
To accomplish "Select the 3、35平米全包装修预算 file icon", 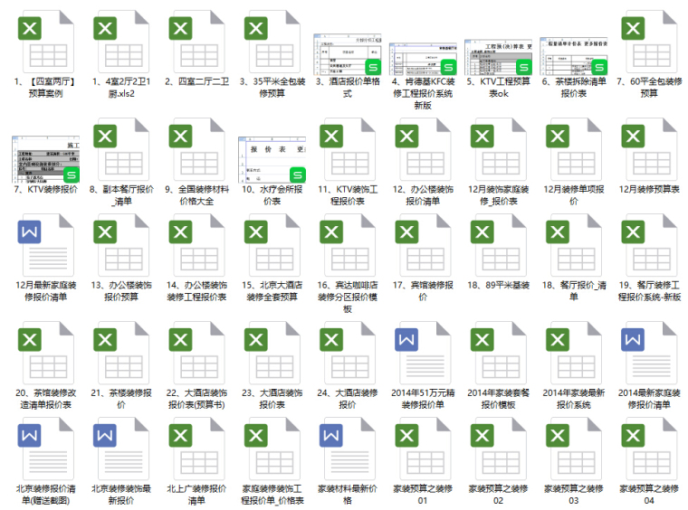I will (x=272, y=42).
